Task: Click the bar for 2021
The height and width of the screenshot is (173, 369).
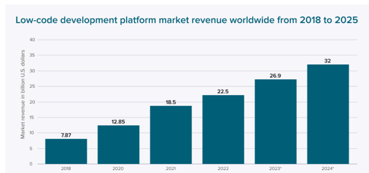Action: click(x=171, y=135)
